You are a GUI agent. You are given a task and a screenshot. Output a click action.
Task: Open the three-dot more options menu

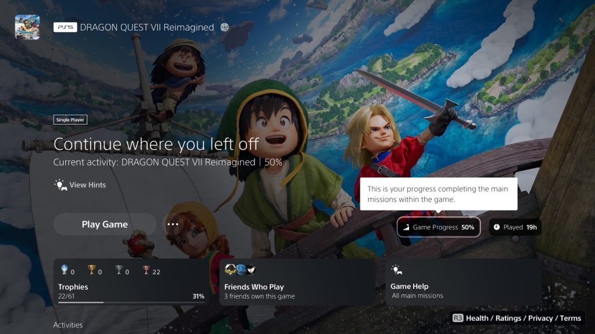(x=173, y=224)
